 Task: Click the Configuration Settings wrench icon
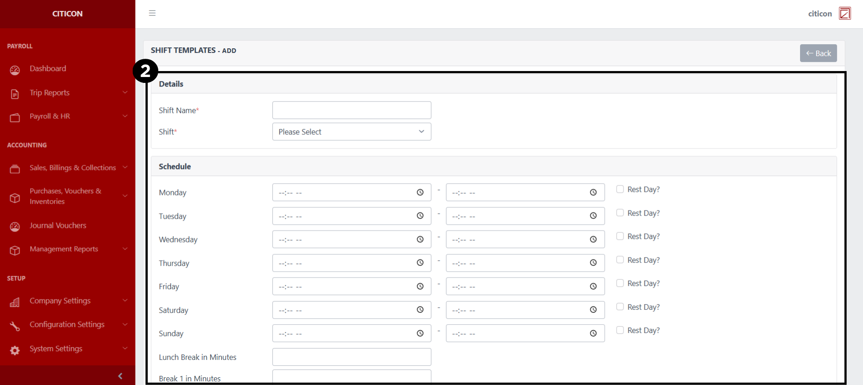pos(15,326)
